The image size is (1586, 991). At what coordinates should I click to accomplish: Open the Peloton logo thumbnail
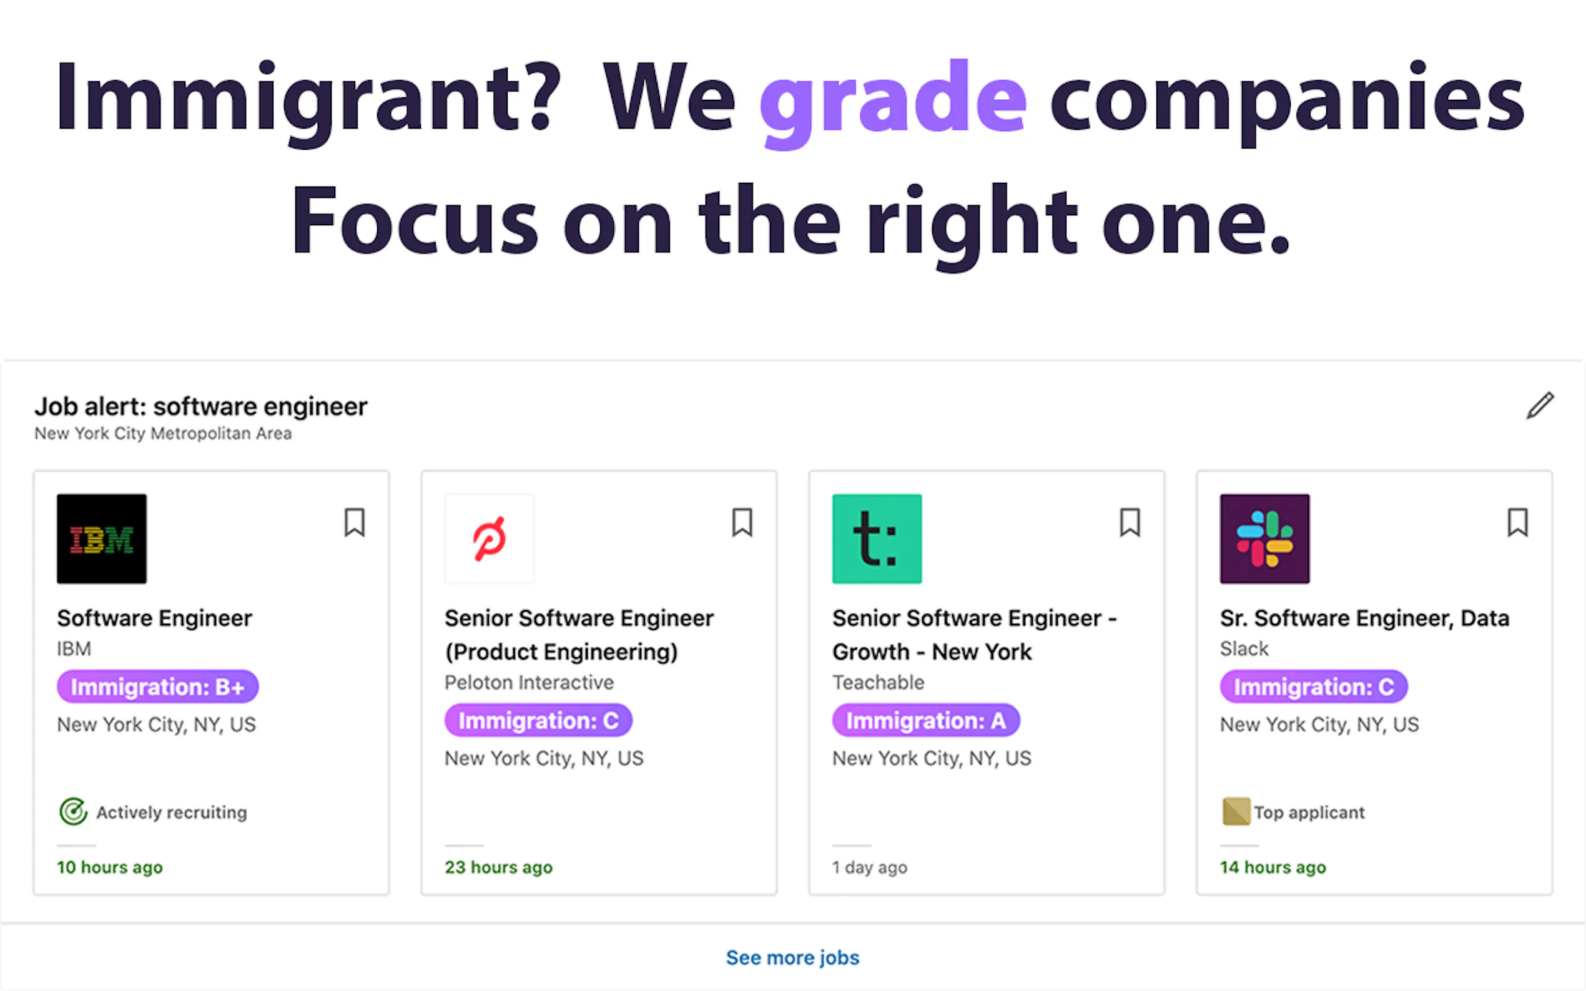click(x=489, y=539)
